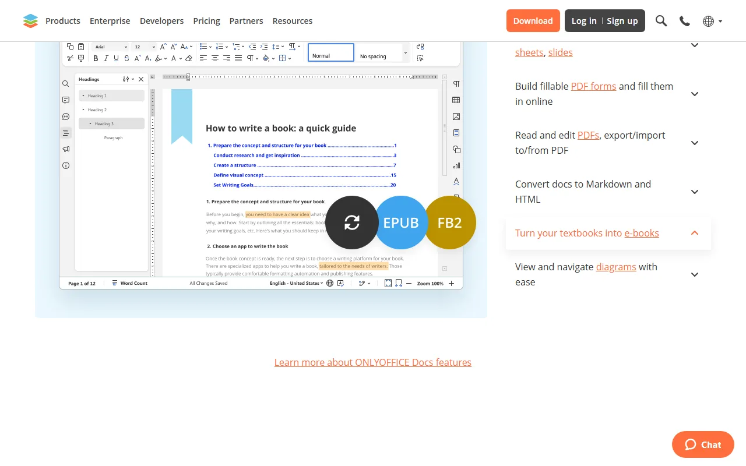Justify text in the editor toolbar

click(238, 58)
